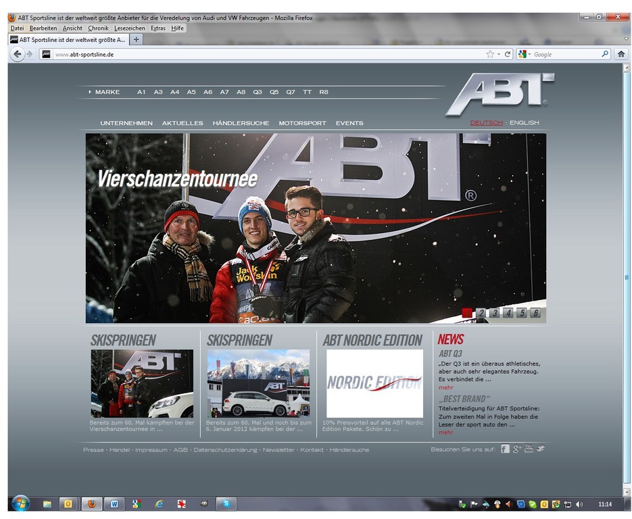This screenshot has height=519, width=632.
Task: Show slide 6 of the banner
Action: click(535, 313)
